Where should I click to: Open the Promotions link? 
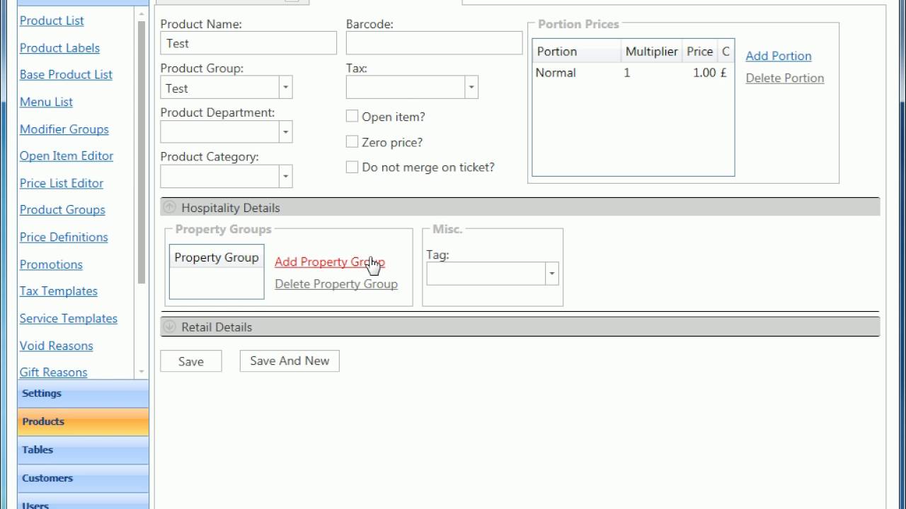point(51,264)
